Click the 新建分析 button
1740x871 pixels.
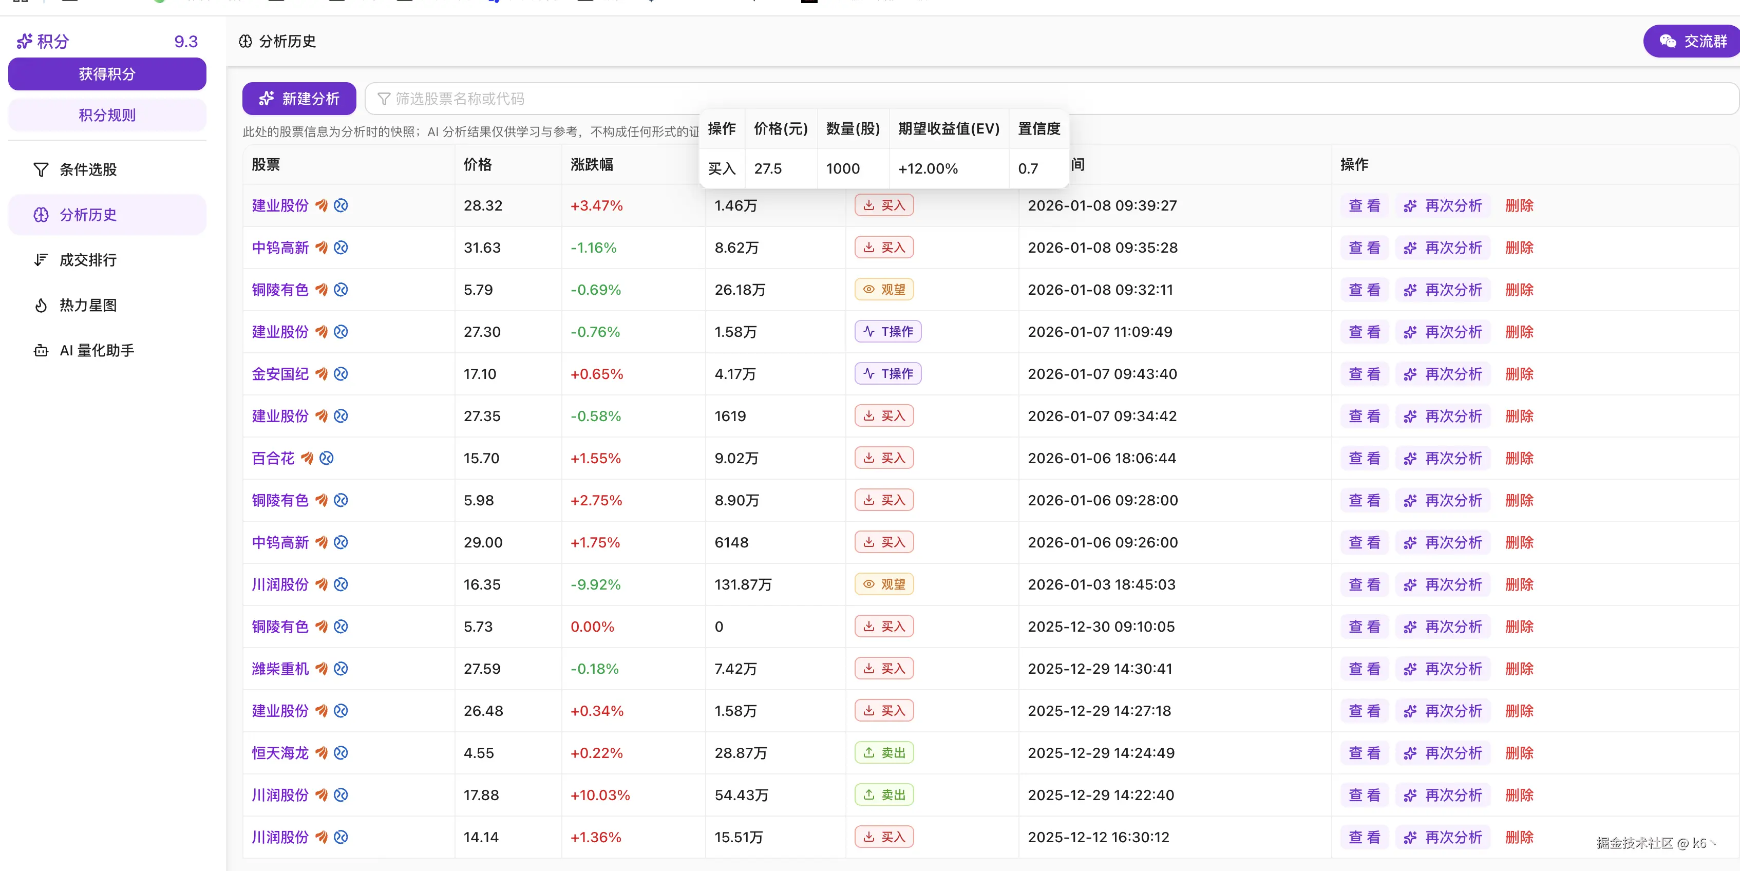click(x=299, y=99)
